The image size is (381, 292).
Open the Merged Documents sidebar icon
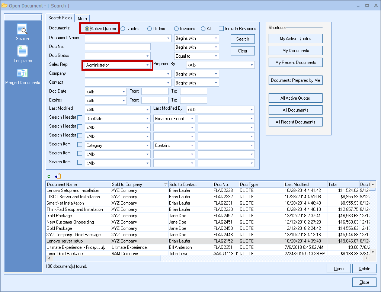pyautogui.click(x=22, y=73)
